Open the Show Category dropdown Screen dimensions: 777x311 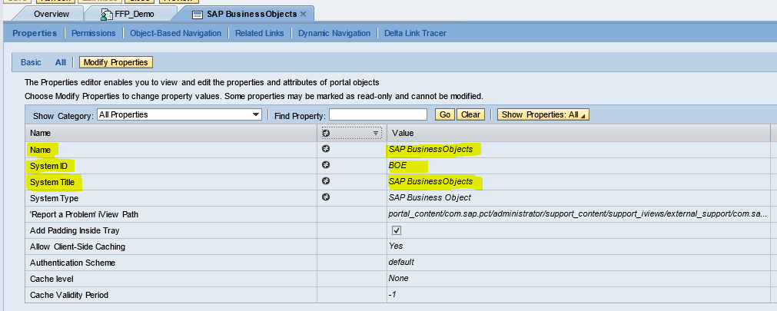(257, 114)
